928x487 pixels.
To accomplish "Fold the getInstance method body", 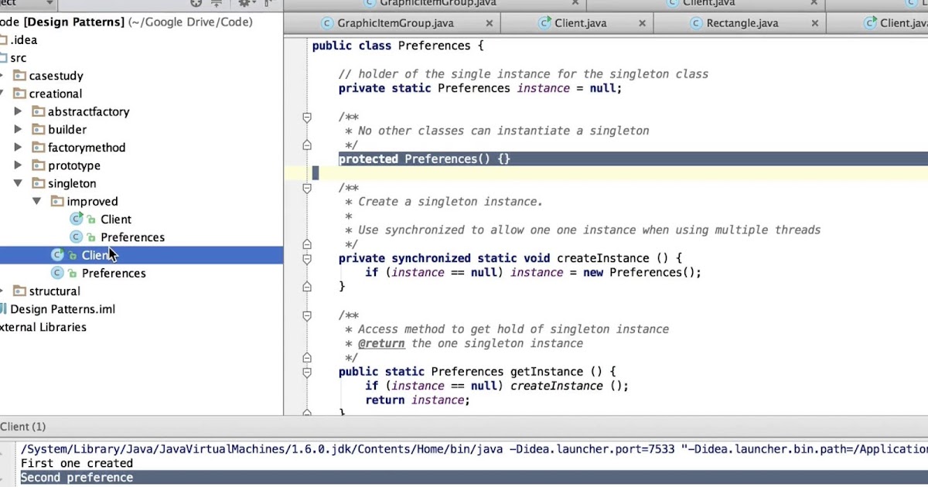I will click(307, 372).
